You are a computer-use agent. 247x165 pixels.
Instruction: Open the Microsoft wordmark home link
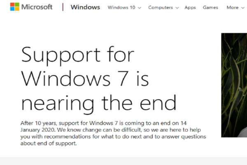point(37,7)
